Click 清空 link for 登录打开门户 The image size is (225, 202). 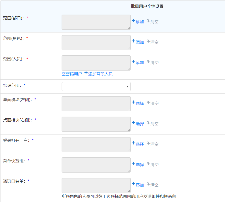point(154,144)
